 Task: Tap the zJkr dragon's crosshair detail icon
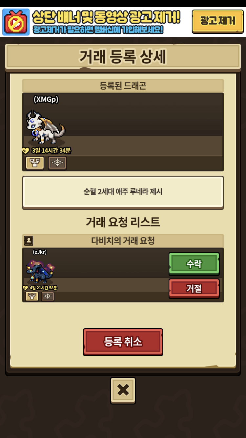click(48, 296)
